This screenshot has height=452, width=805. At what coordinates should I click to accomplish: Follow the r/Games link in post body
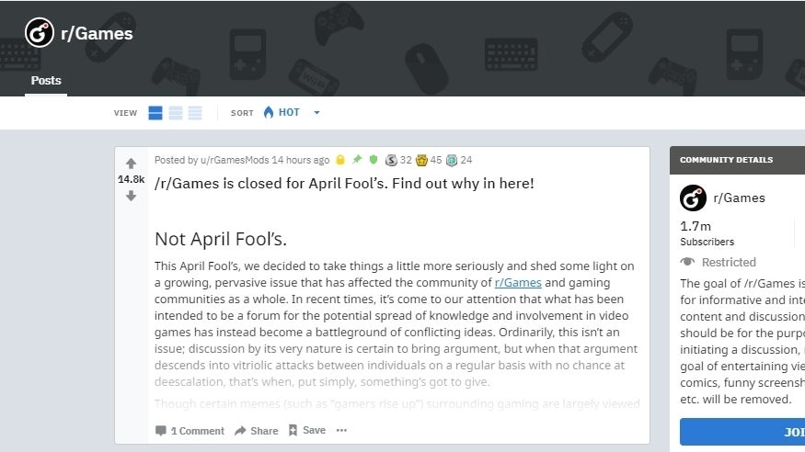518,282
